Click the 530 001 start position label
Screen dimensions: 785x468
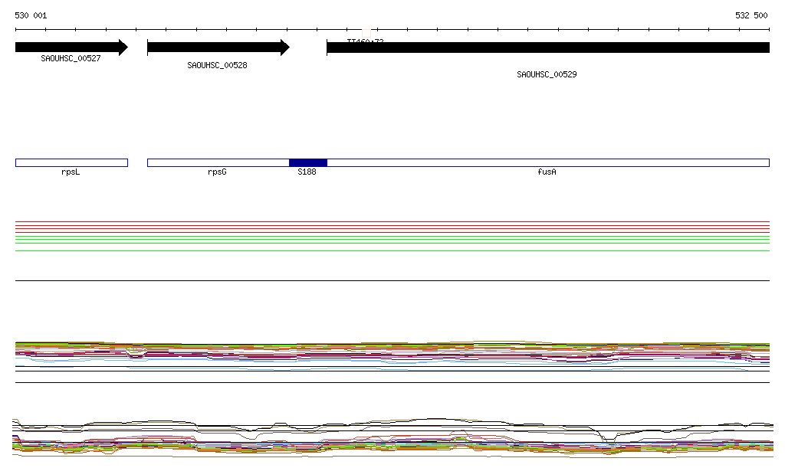(31, 15)
